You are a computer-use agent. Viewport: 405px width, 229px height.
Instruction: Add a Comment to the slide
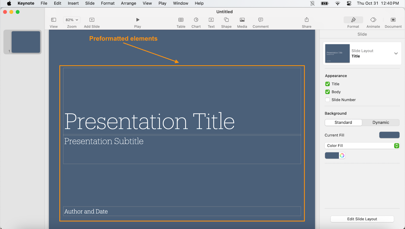(x=260, y=20)
